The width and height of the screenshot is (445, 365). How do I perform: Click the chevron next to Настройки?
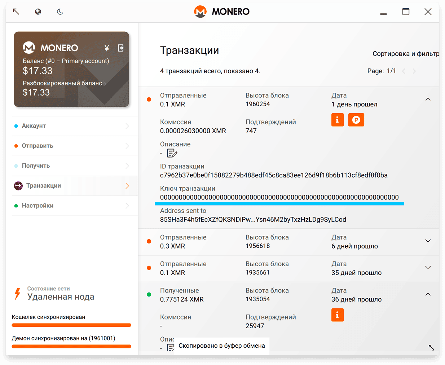coord(127,206)
